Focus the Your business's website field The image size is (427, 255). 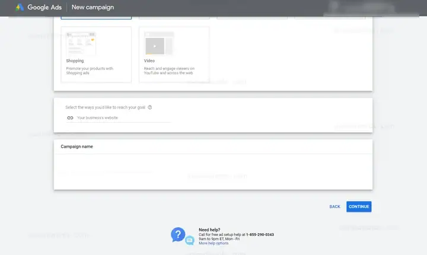coord(119,117)
